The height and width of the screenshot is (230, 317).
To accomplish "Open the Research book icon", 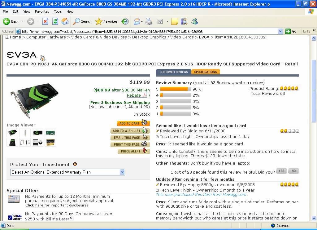I will (184, 21).
